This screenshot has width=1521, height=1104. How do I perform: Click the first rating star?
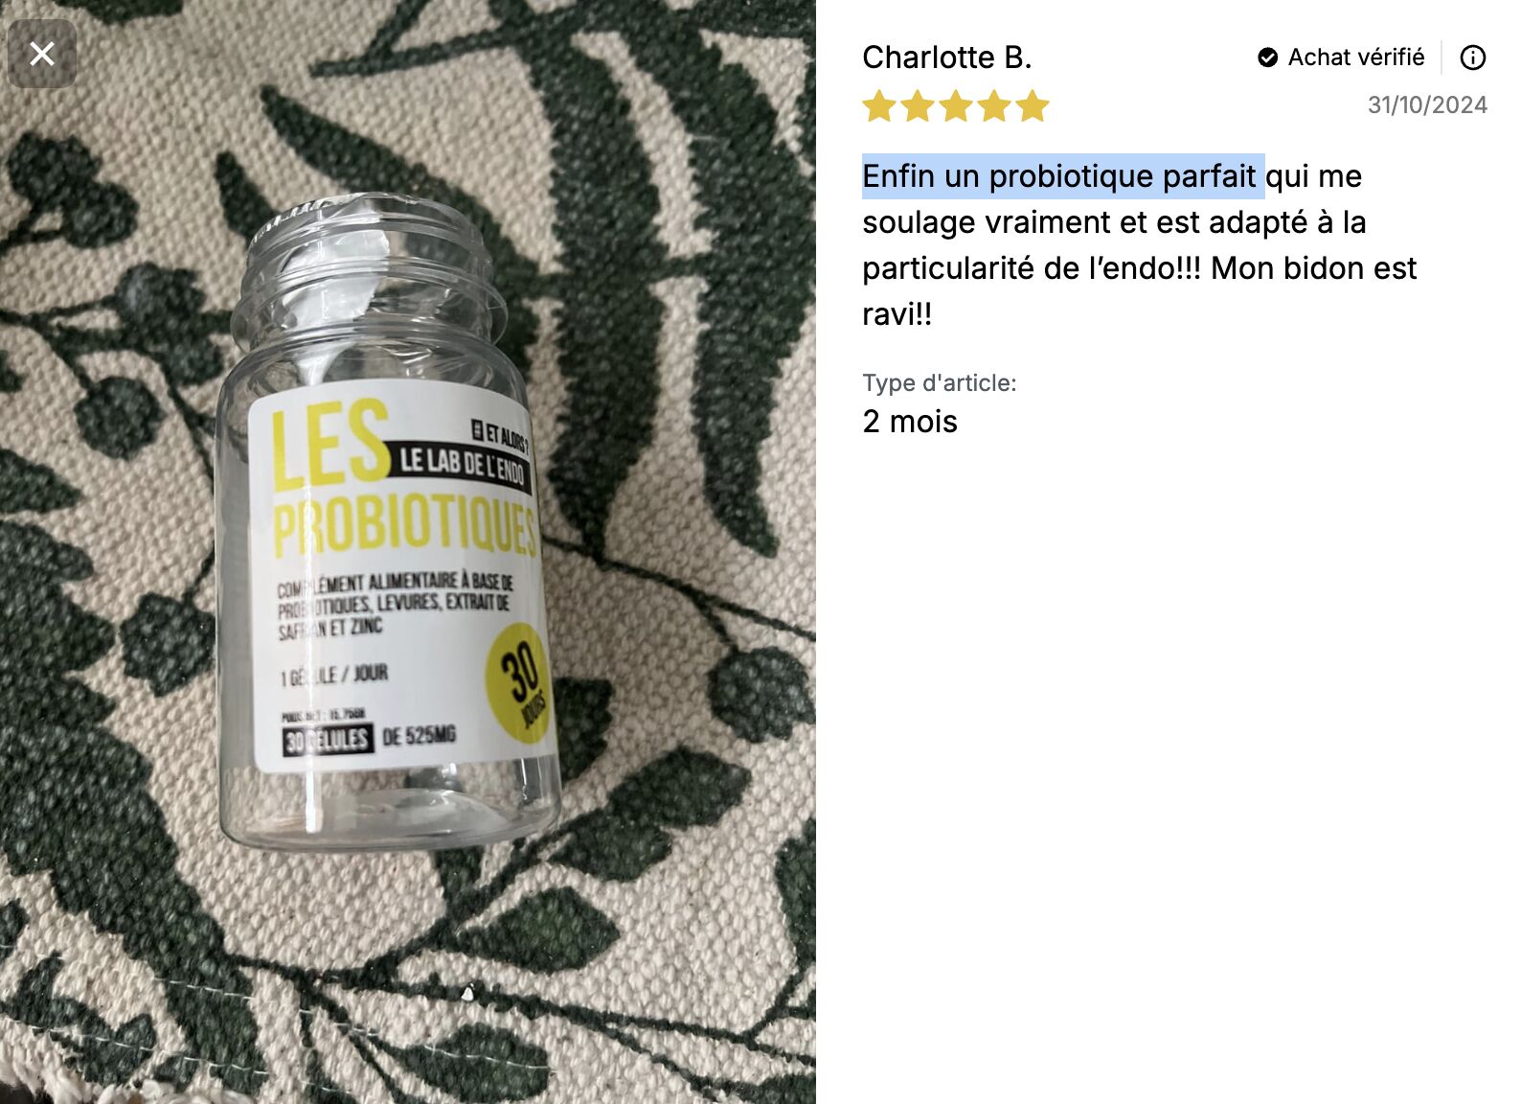(x=878, y=105)
